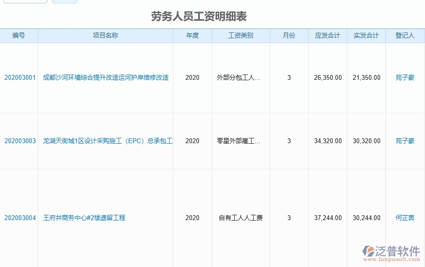This screenshot has height=267, width=425.
Task: Open the 成都沙河环境综合提升 project link
Action: [106, 77]
